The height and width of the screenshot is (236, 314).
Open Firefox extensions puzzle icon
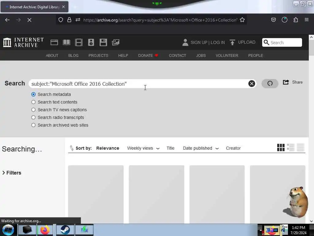(x=296, y=20)
